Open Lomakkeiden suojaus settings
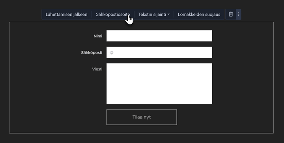 pyautogui.click(x=199, y=14)
